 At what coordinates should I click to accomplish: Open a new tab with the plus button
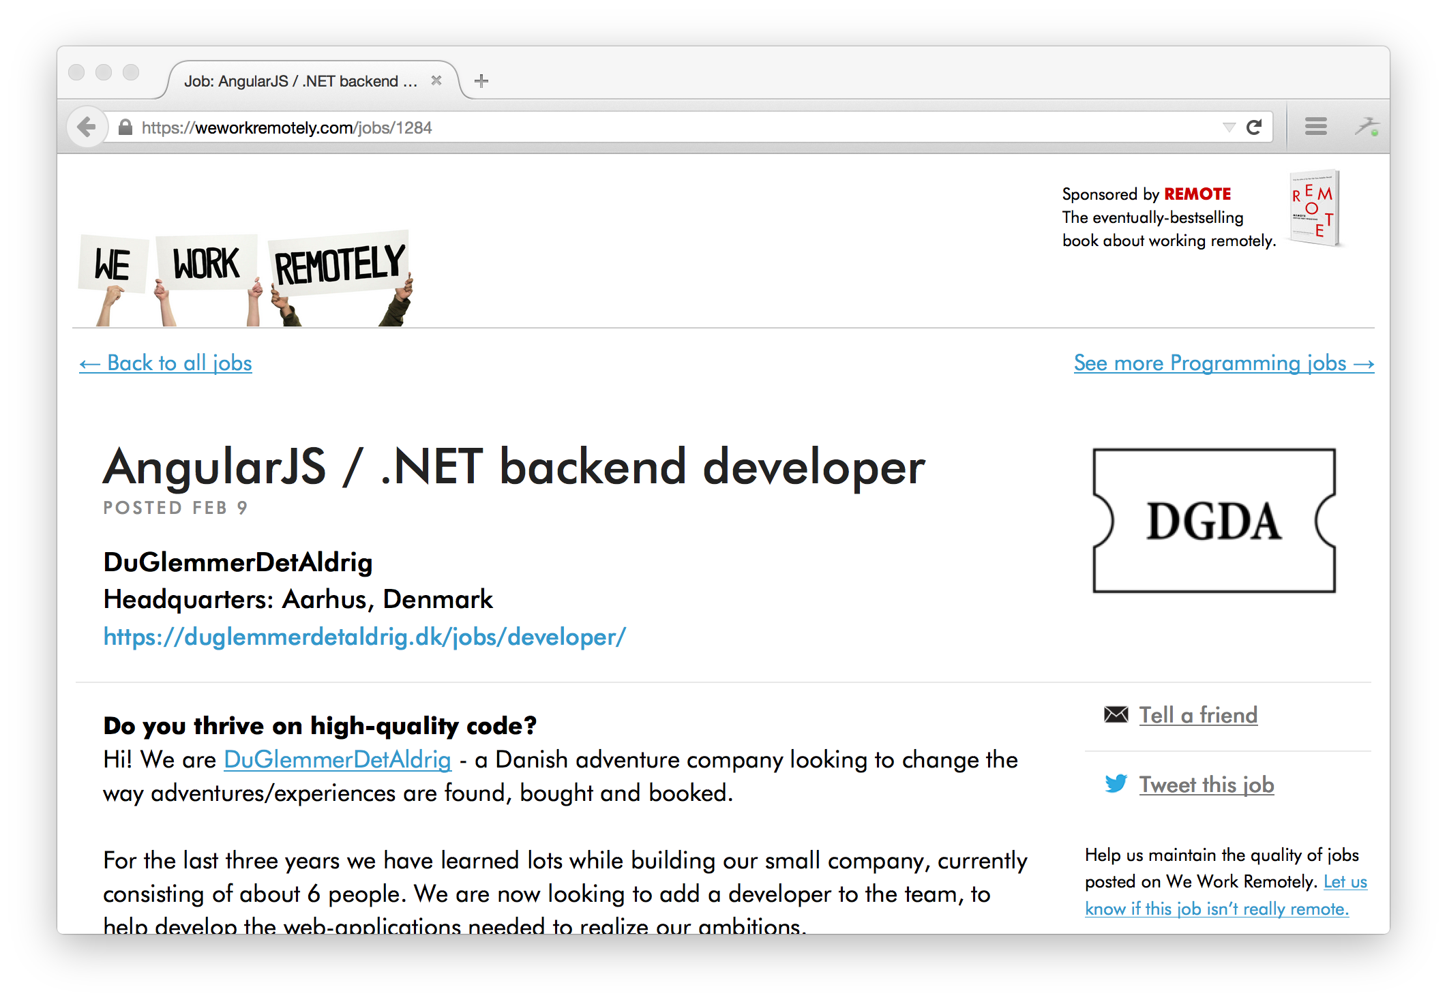(x=481, y=81)
